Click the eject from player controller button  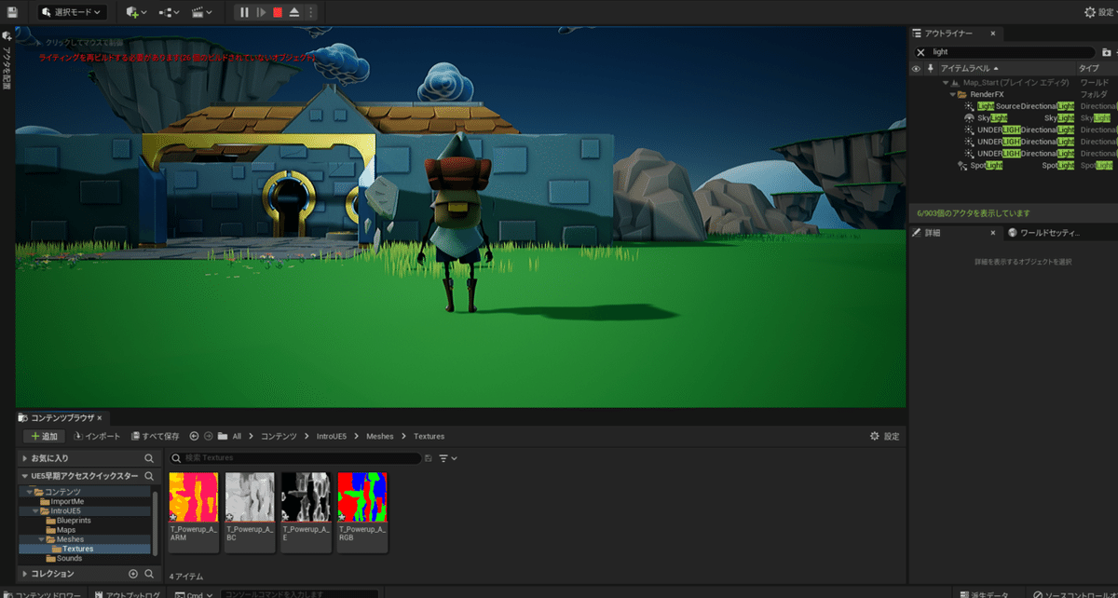coord(294,12)
